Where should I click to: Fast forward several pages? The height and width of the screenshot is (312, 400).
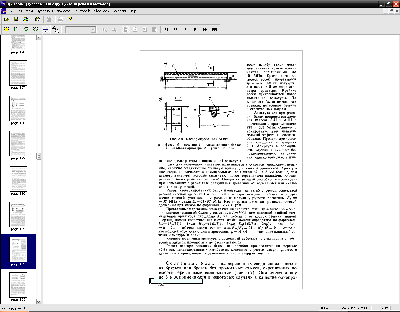pos(205,29)
